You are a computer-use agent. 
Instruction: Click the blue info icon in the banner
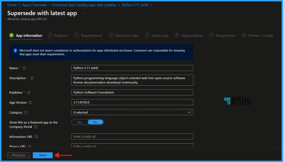[x=15, y=50]
